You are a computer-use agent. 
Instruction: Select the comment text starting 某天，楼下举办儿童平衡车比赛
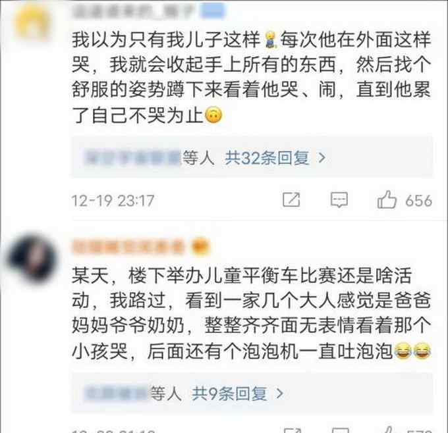click(x=251, y=313)
